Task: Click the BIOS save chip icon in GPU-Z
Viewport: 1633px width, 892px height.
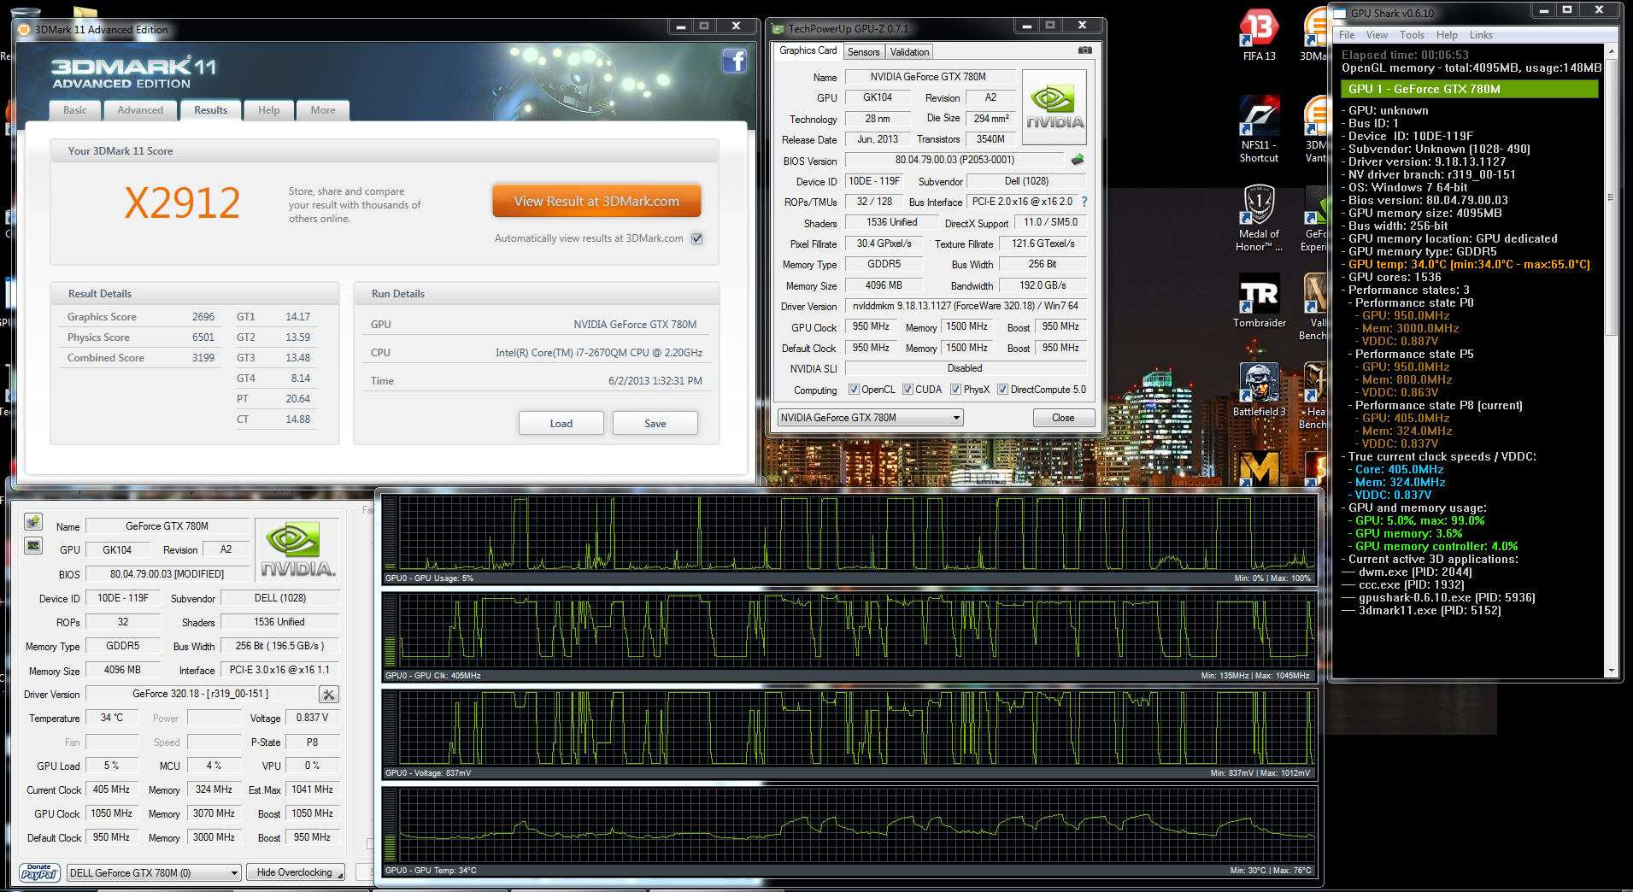Action: 1078,160
